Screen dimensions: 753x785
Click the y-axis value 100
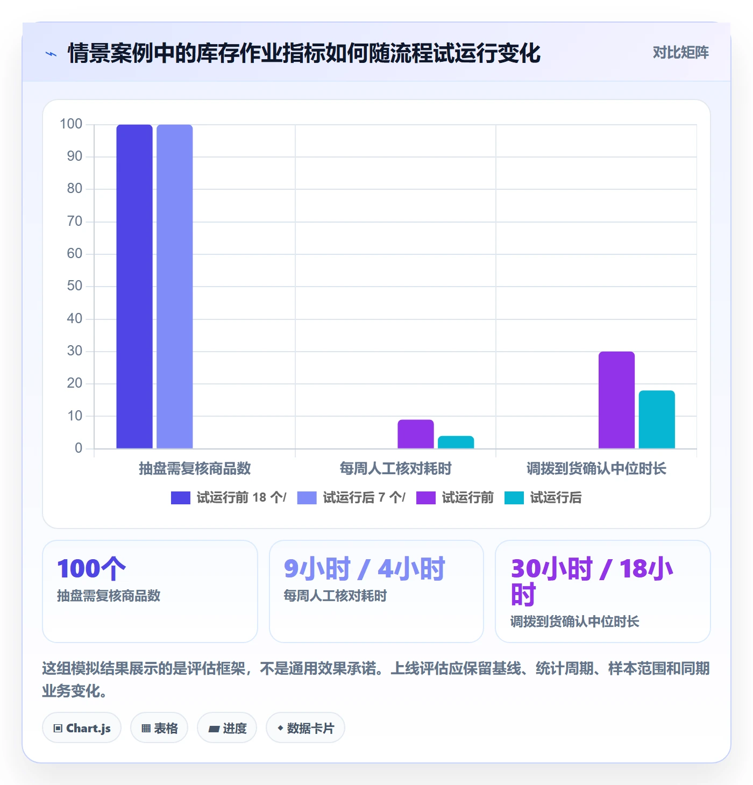point(71,124)
